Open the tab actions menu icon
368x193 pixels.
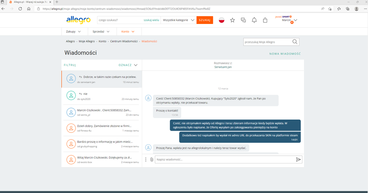2,2
